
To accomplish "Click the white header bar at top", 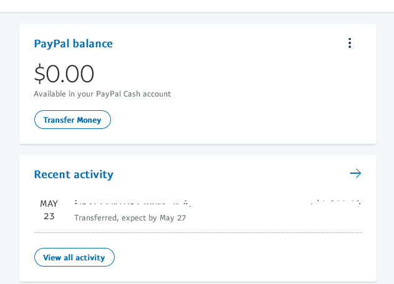I will tap(197, 6).
